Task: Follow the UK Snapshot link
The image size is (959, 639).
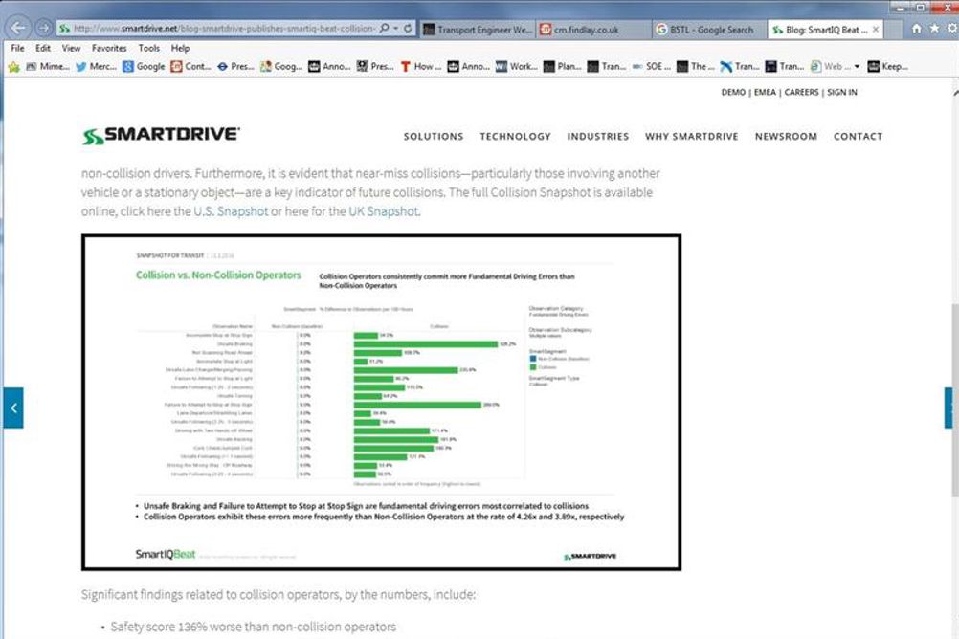Action: pyautogui.click(x=384, y=211)
